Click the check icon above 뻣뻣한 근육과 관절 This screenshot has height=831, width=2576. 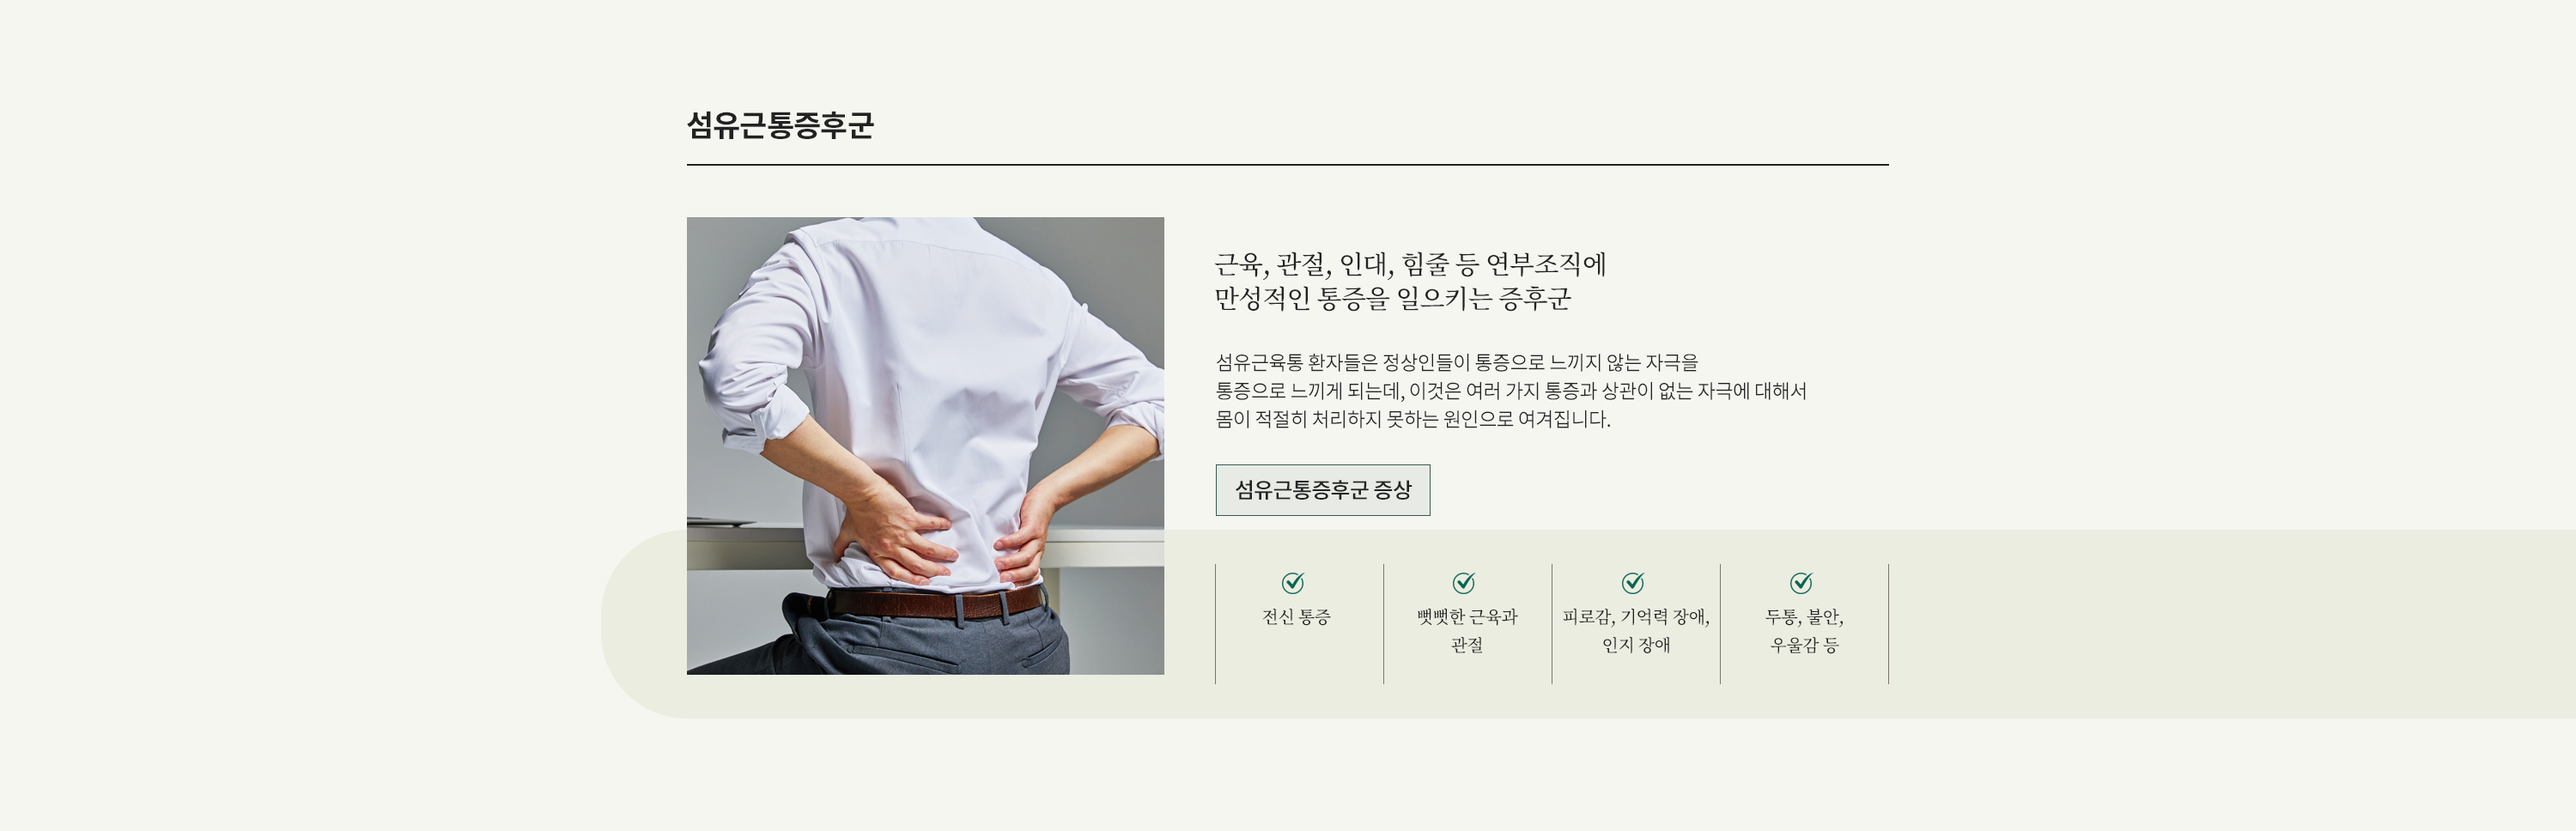pyautogui.click(x=1464, y=582)
